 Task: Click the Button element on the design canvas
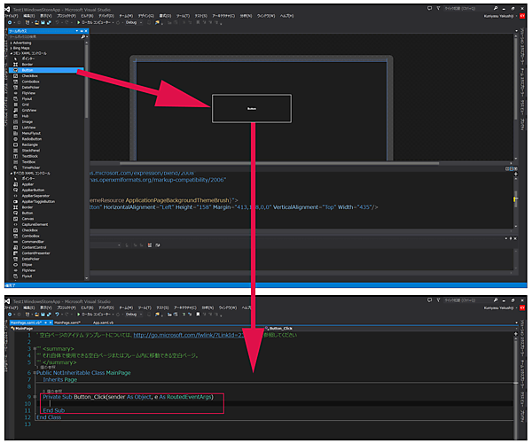[252, 108]
